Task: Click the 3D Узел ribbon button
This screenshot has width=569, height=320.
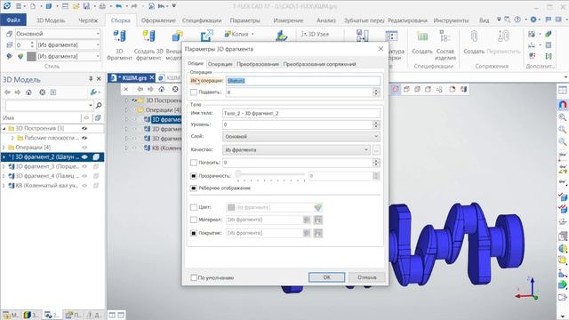Action: pyautogui.click(x=315, y=34)
